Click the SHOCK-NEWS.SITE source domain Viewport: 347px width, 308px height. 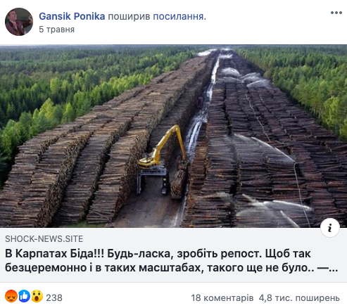click(44, 239)
